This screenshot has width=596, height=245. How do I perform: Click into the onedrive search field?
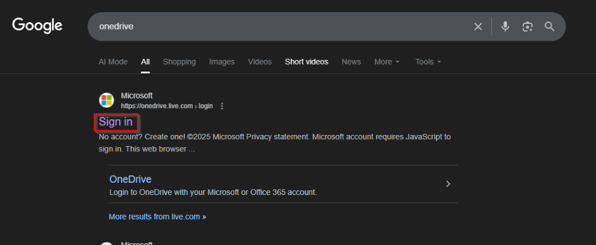tap(279, 27)
